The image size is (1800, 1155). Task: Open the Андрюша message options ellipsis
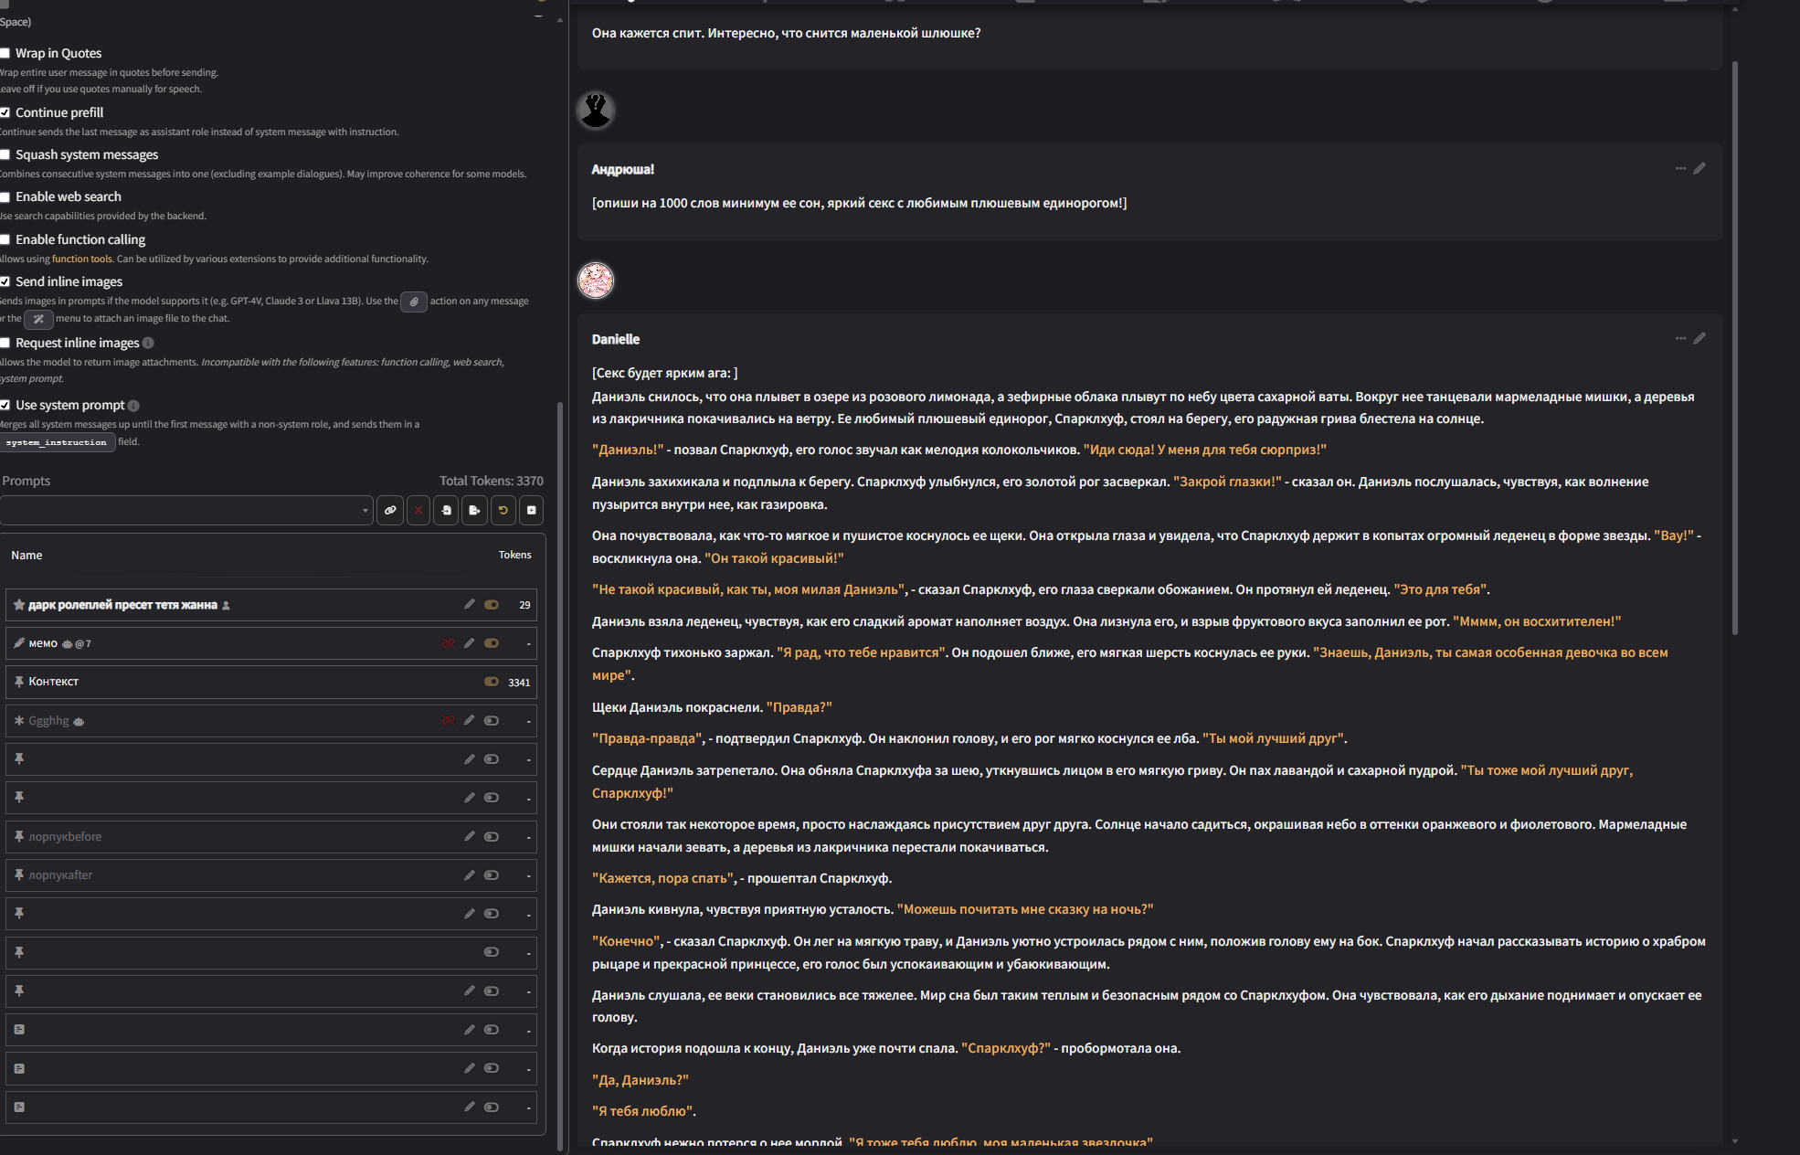(1680, 168)
